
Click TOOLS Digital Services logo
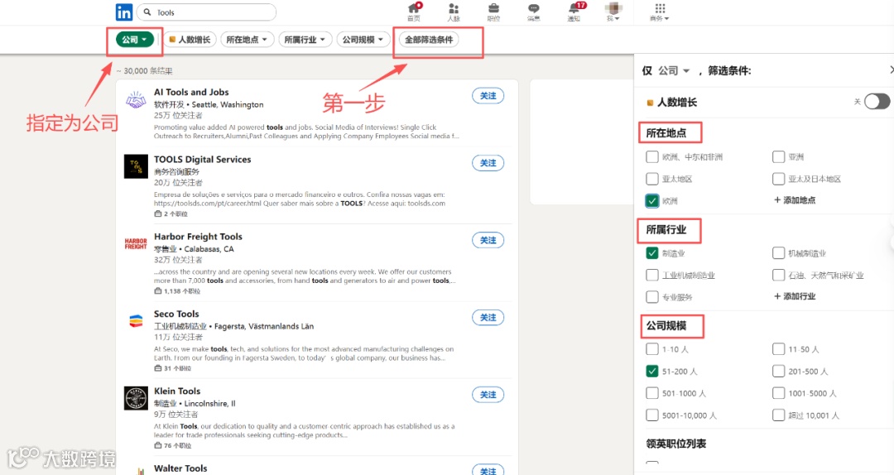click(136, 166)
